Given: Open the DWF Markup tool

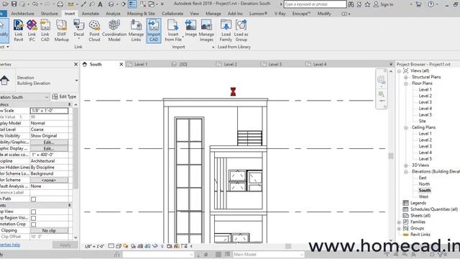Looking at the screenshot, I should point(62,30).
